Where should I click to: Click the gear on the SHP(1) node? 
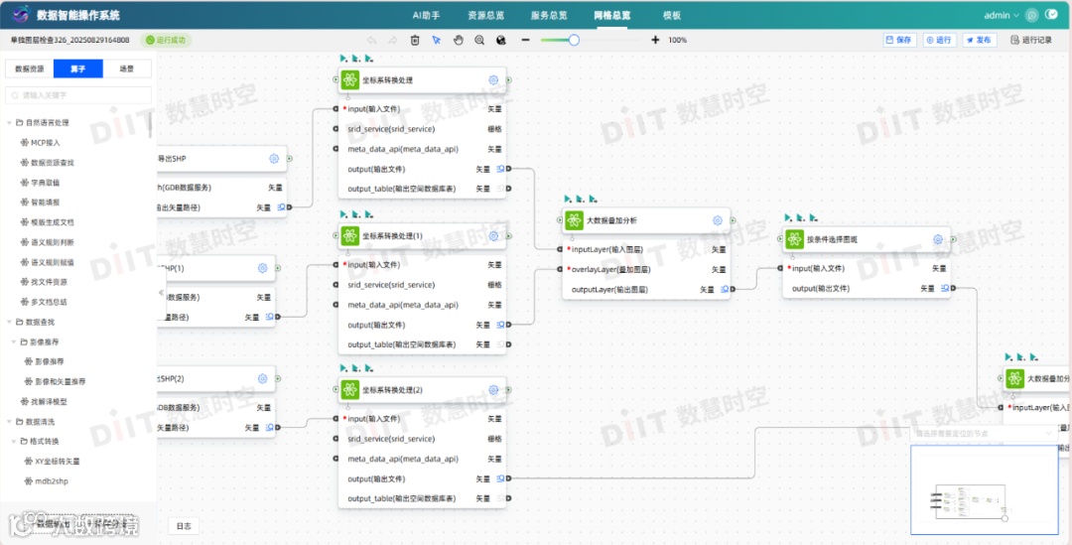point(262,268)
